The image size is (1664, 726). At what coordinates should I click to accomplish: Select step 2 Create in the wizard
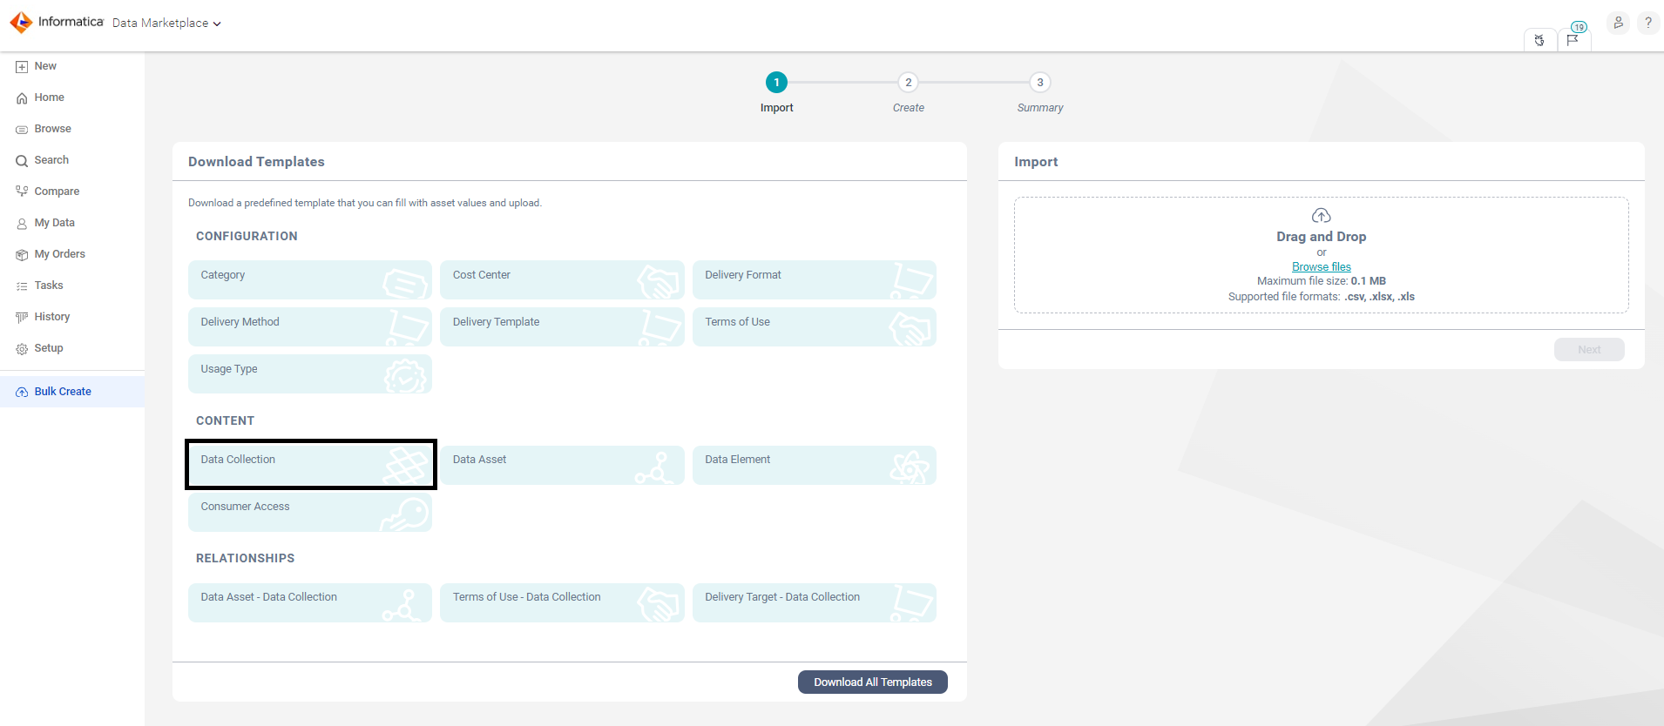click(908, 83)
